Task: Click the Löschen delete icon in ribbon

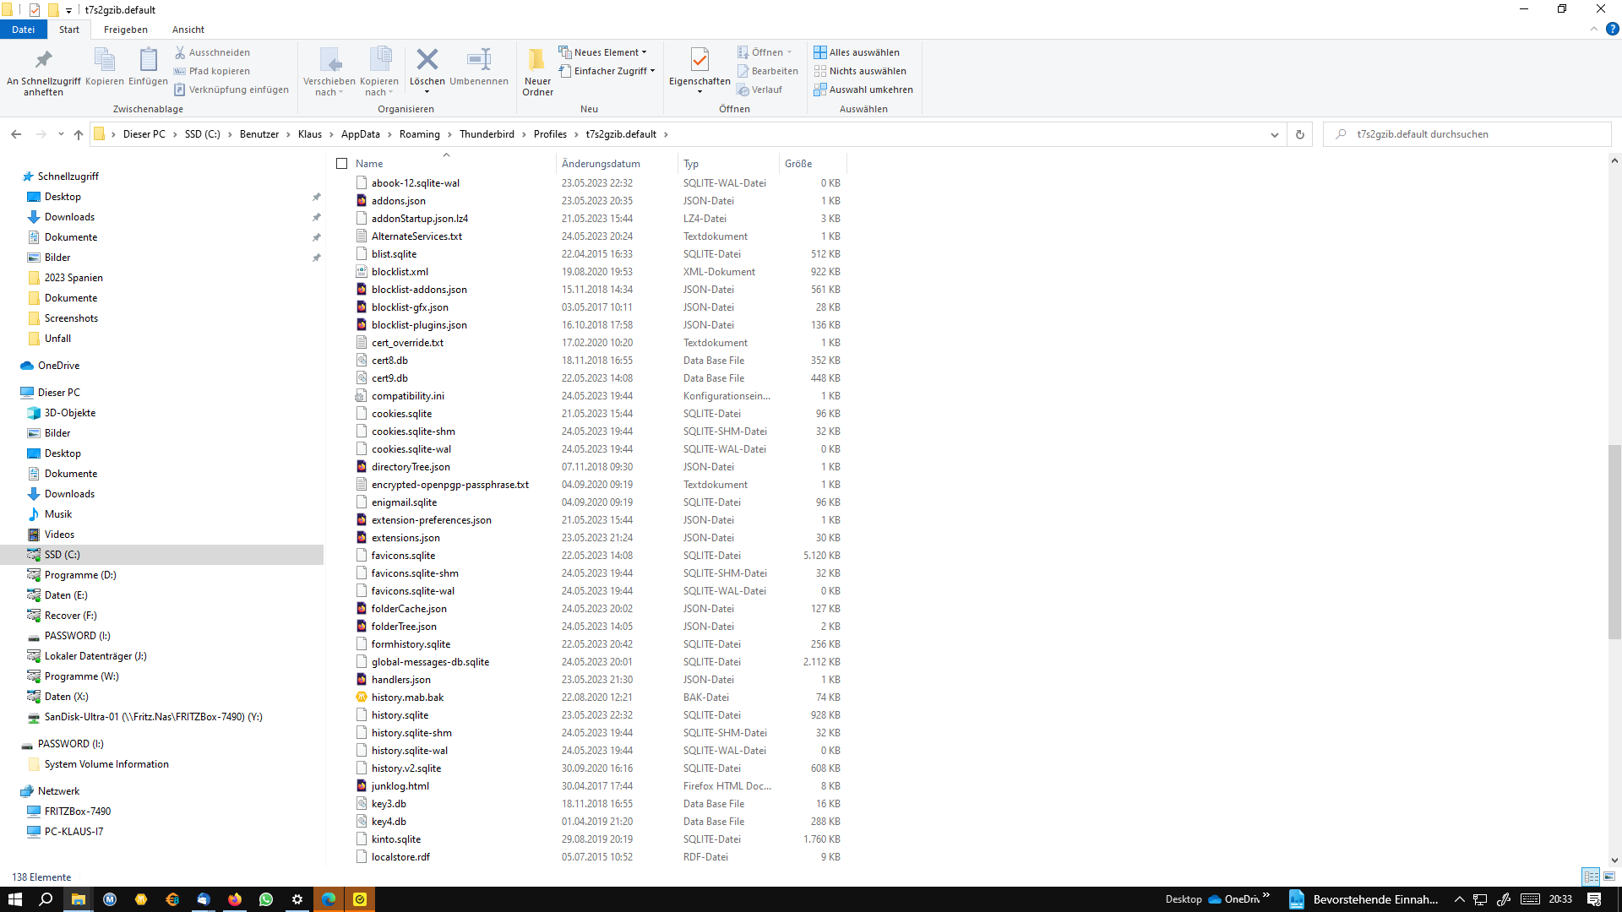Action: [427, 60]
